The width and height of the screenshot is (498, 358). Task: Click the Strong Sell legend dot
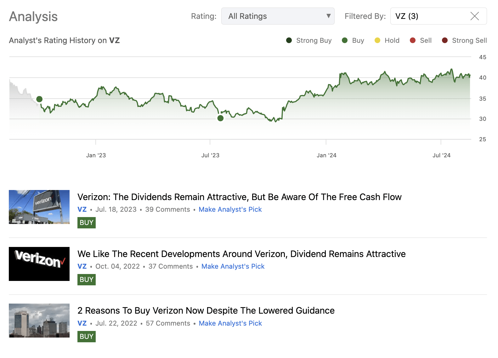coord(444,40)
